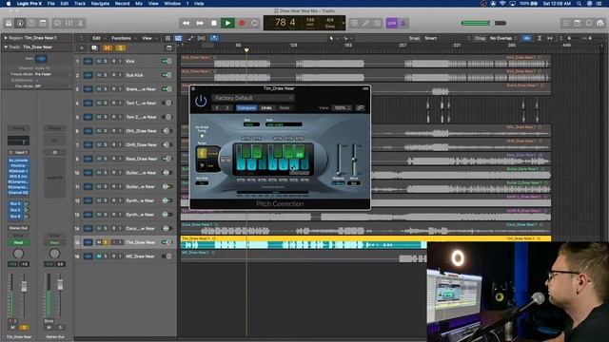This screenshot has height=342, width=609.
Task: Click the plug-in link icon
Action: point(361,107)
